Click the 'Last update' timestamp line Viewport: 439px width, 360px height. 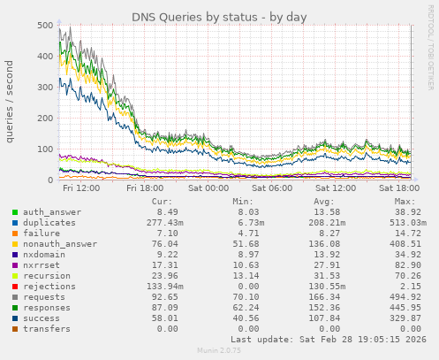pyautogui.click(x=329, y=340)
